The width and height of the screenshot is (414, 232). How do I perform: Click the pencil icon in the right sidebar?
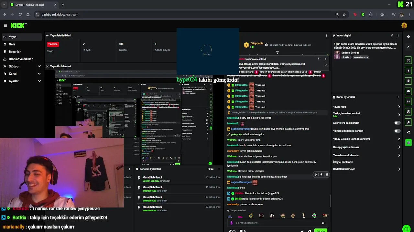pyautogui.click(x=409, y=47)
